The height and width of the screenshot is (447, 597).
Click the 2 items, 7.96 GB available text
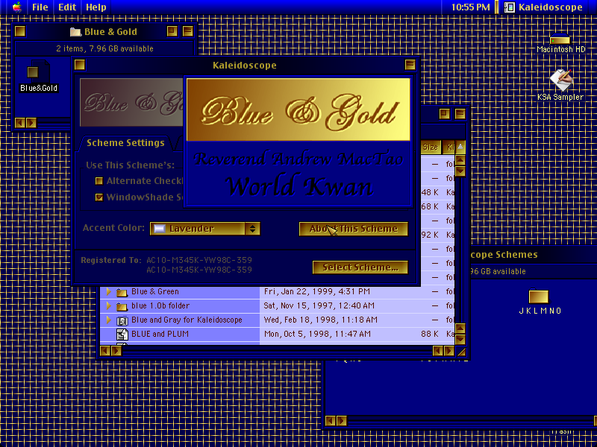point(104,48)
